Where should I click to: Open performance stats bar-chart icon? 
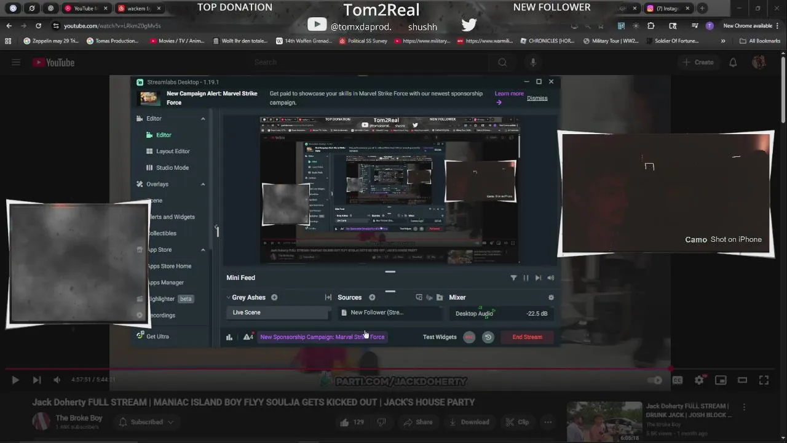click(229, 337)
